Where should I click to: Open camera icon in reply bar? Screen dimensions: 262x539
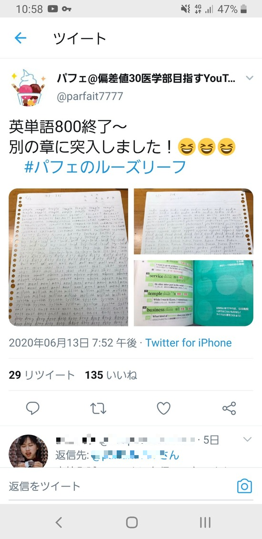click(244, 487)
